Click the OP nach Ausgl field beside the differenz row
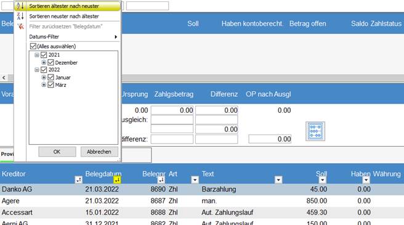 click(270, 139)
